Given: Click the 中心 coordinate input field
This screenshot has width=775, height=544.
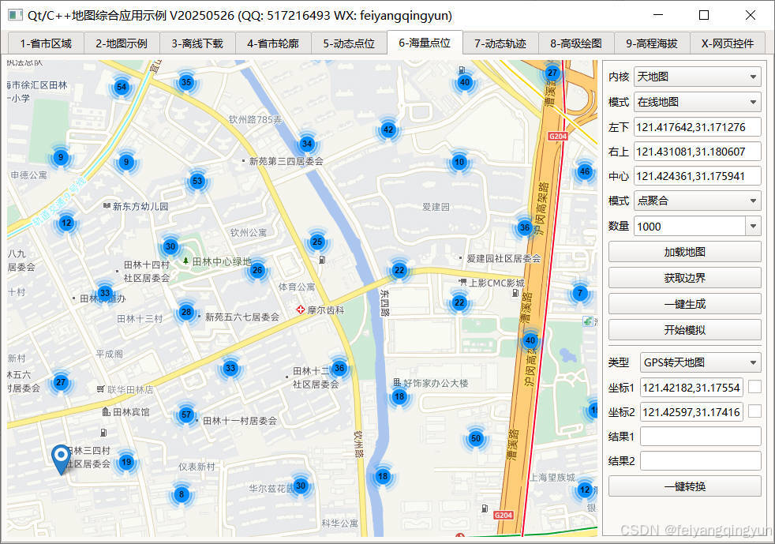Looking at the screenshot, I should (698, 176).
